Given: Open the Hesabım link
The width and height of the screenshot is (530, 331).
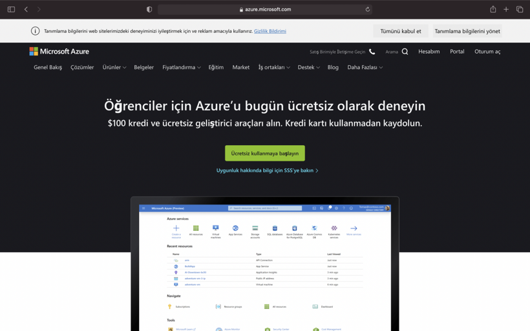Looking at the screenshot, I should click(429, 52).
